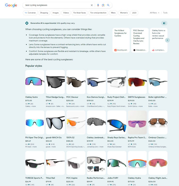Apply the 2023 filter chip
This screenshot has width=179, height=186.
[x=134, y=13]
